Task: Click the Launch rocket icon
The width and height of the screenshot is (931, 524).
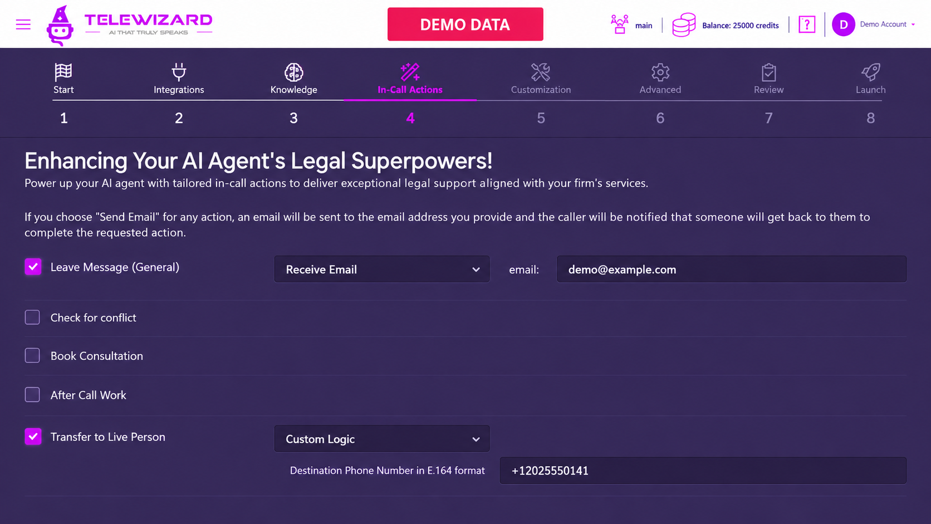Action: tap(871, 72)
